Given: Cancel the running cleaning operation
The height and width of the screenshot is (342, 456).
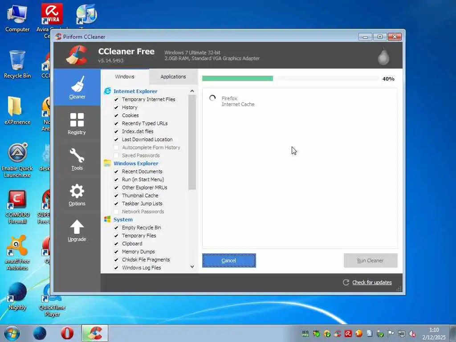Looking at the screenshot, I should 229,260.
